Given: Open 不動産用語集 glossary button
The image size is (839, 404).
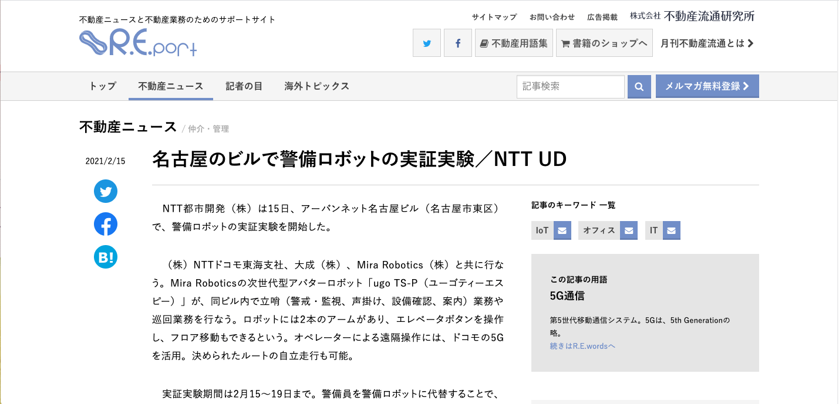Looking at the screenshot, I should (514, 43).
